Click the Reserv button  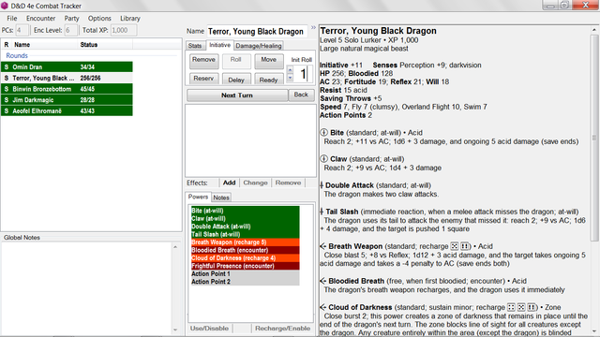click(x=204, y=79)
